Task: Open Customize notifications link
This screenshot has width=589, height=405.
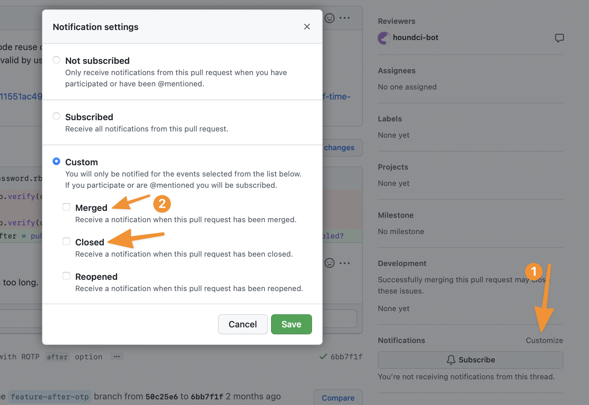Action: (544, 341)
